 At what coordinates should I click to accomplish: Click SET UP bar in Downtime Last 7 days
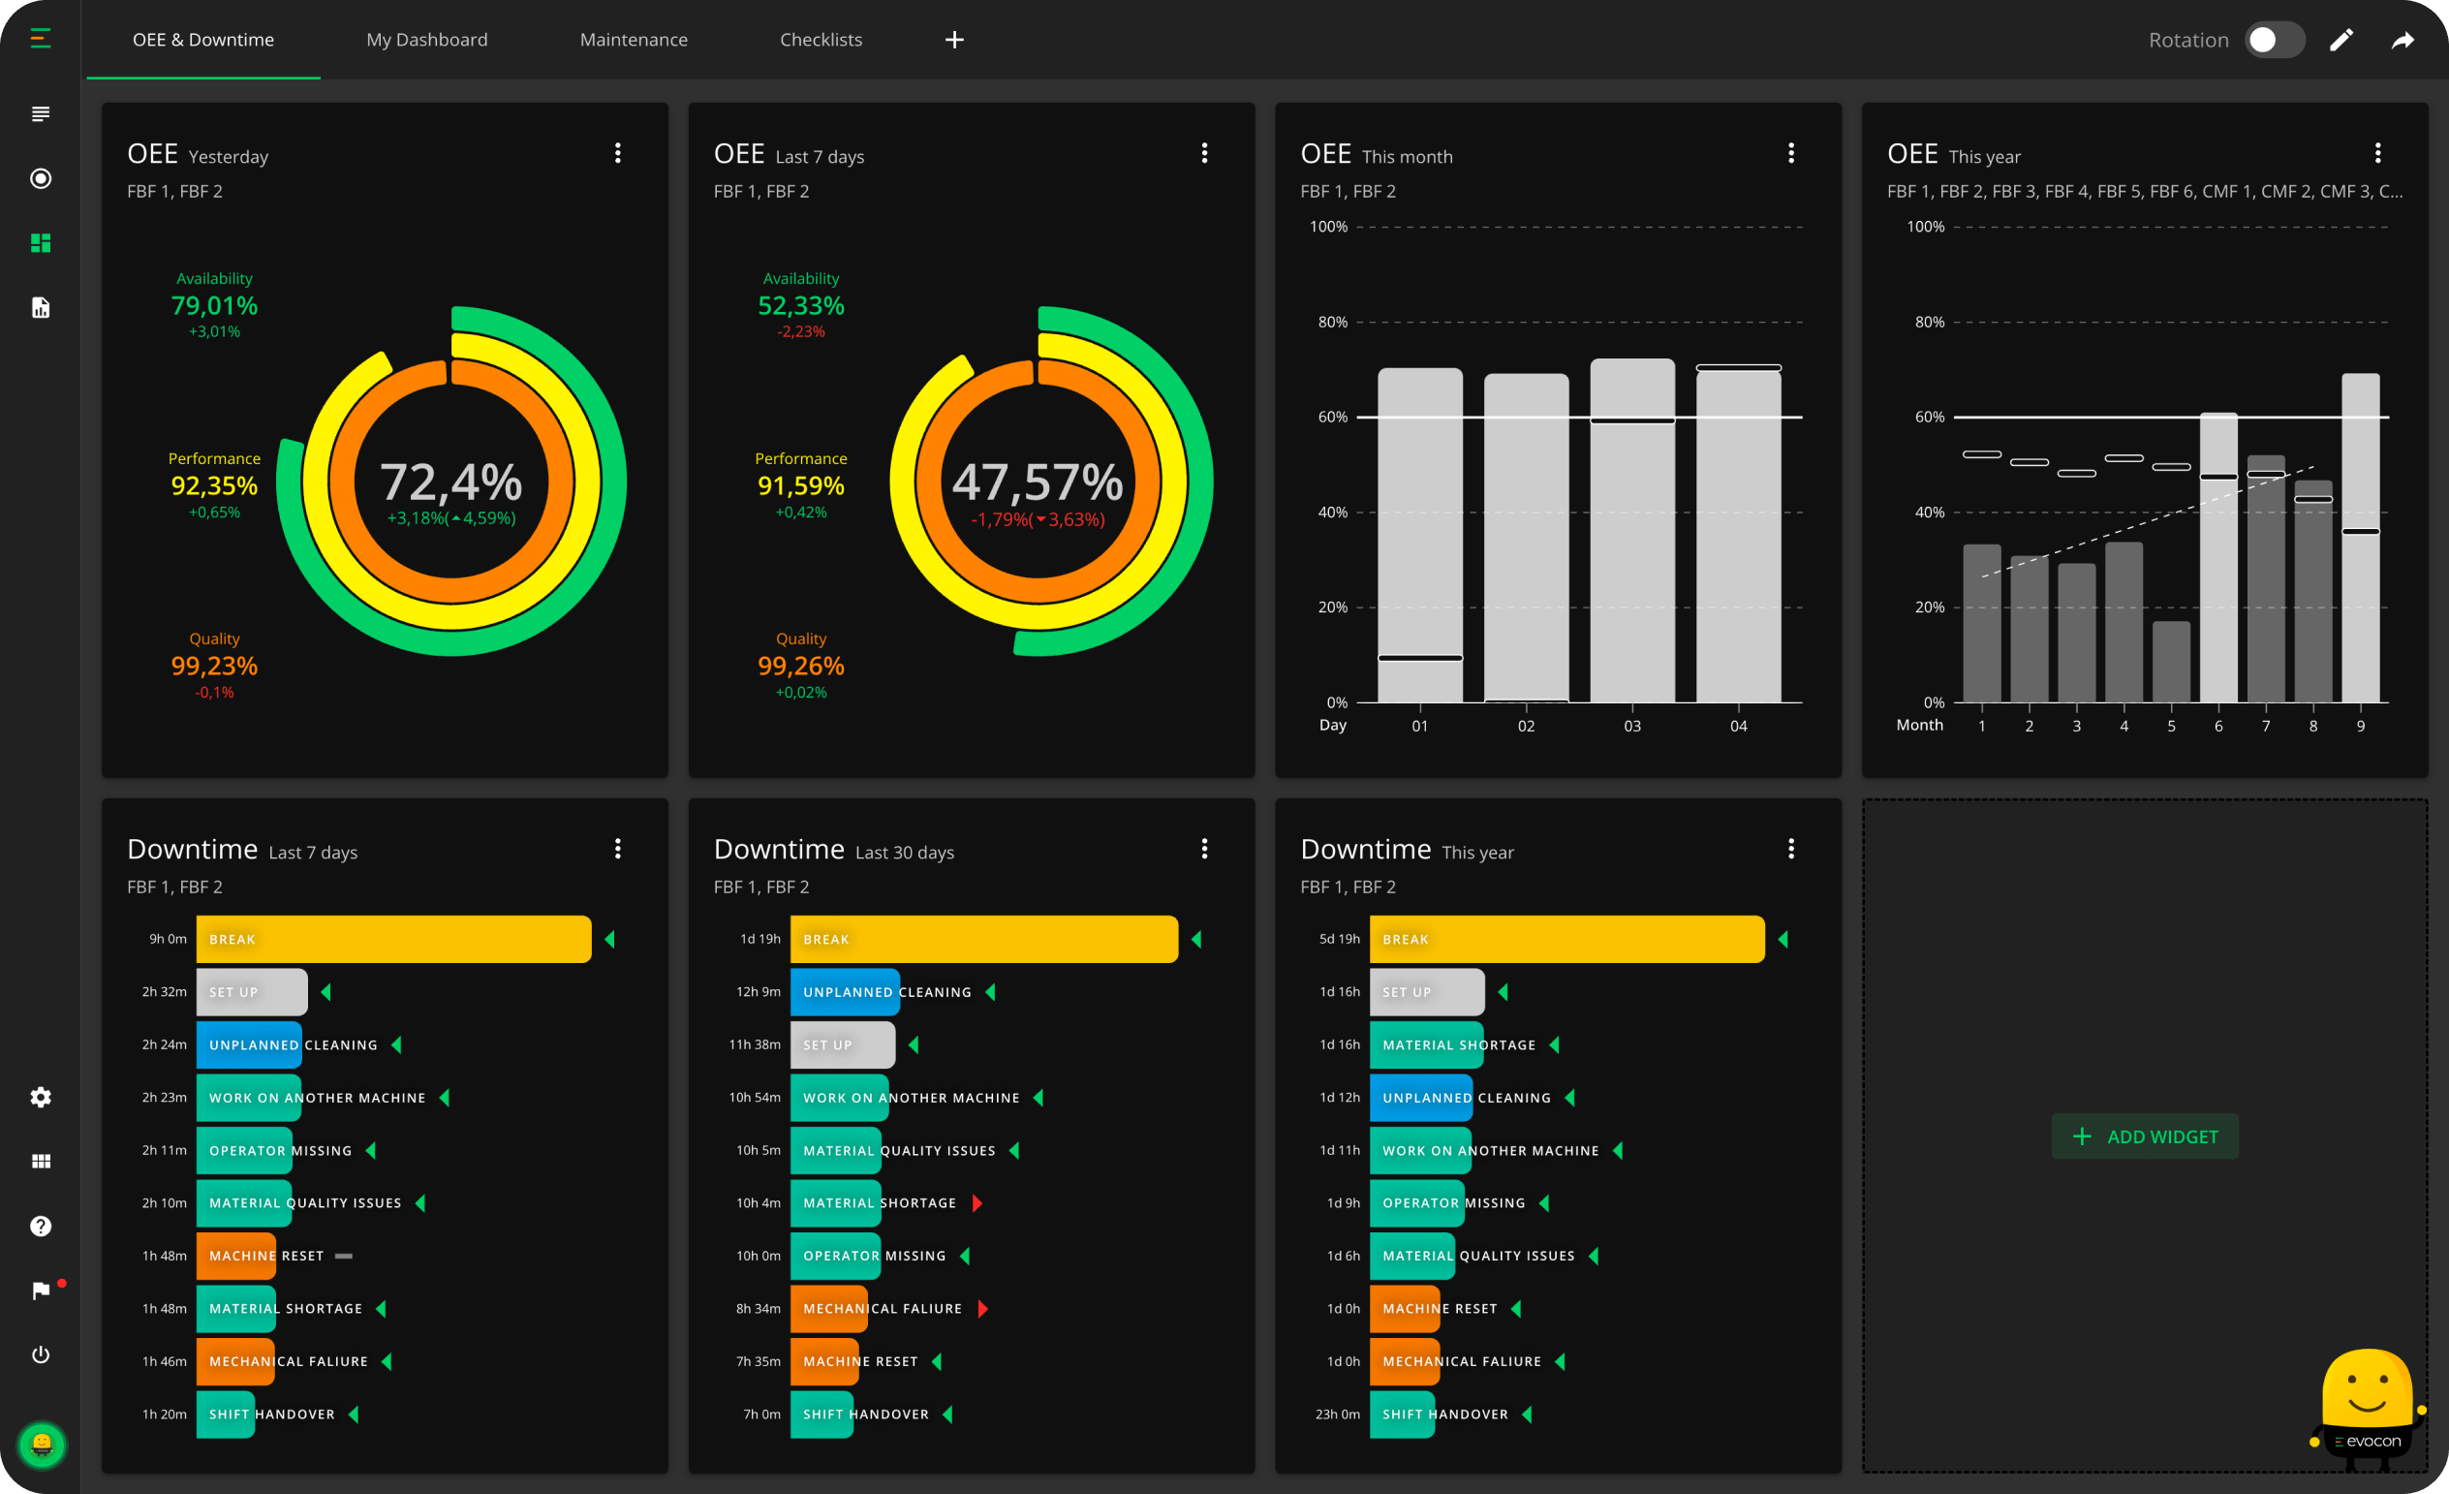point(253,992)
